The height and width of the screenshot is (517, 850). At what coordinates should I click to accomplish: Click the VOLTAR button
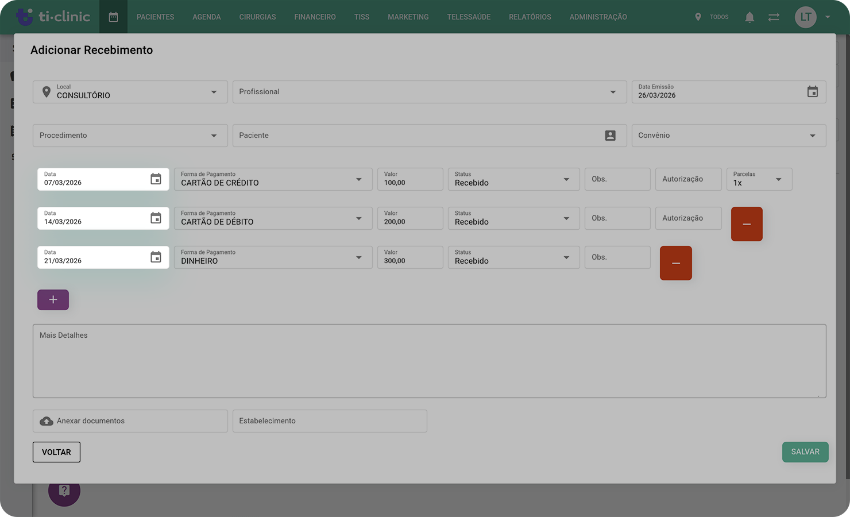(56, 452)
